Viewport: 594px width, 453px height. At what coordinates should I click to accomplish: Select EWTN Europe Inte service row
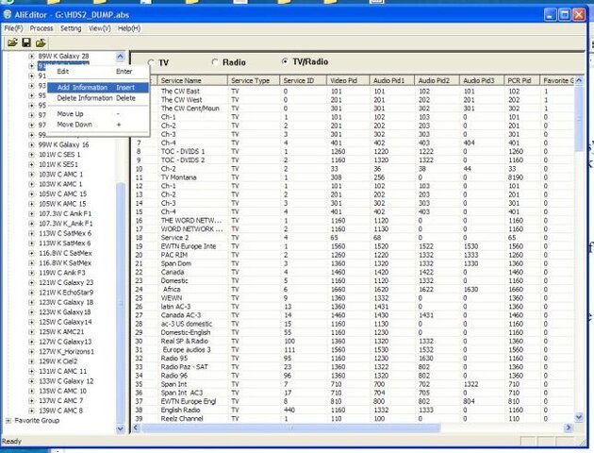click(353, 246)
